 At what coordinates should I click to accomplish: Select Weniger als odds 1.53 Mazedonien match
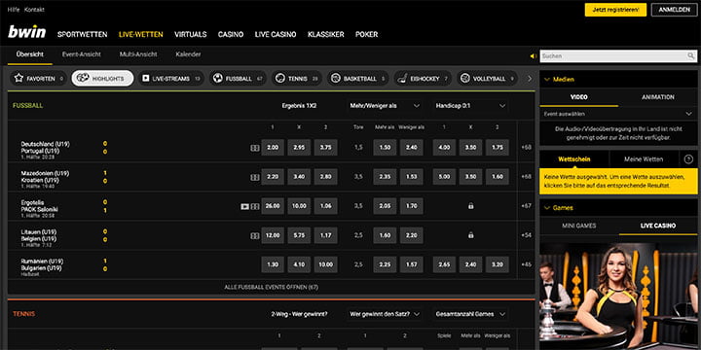click(411, 177)
